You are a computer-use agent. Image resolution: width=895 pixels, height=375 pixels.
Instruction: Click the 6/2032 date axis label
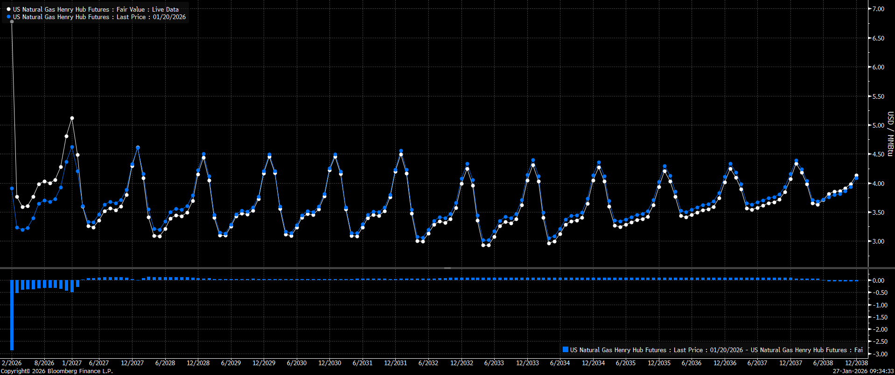coord(428,363)
